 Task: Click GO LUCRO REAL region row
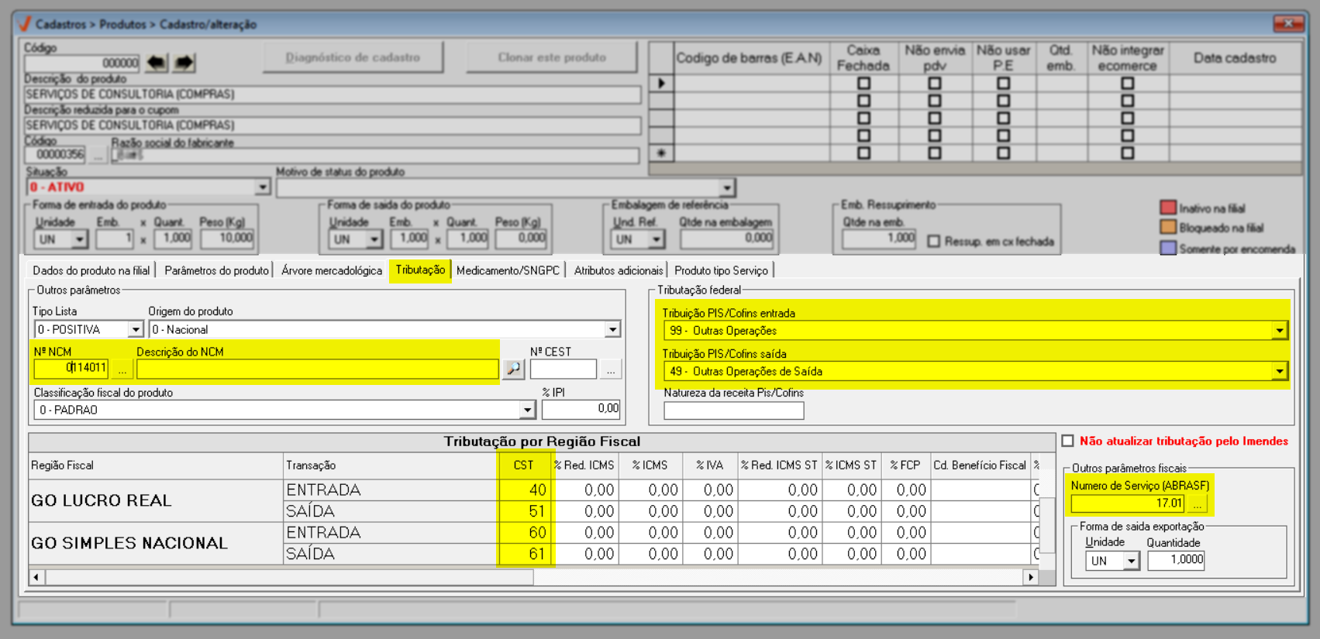coord(156,500)
